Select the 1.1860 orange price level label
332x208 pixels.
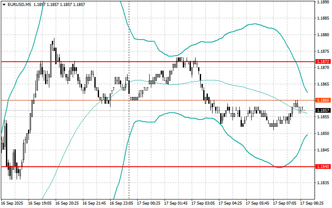pos(323,100)
